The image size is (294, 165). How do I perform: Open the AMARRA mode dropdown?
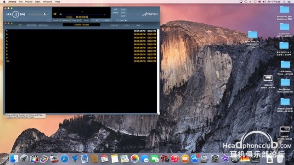[x=66, y=20]
